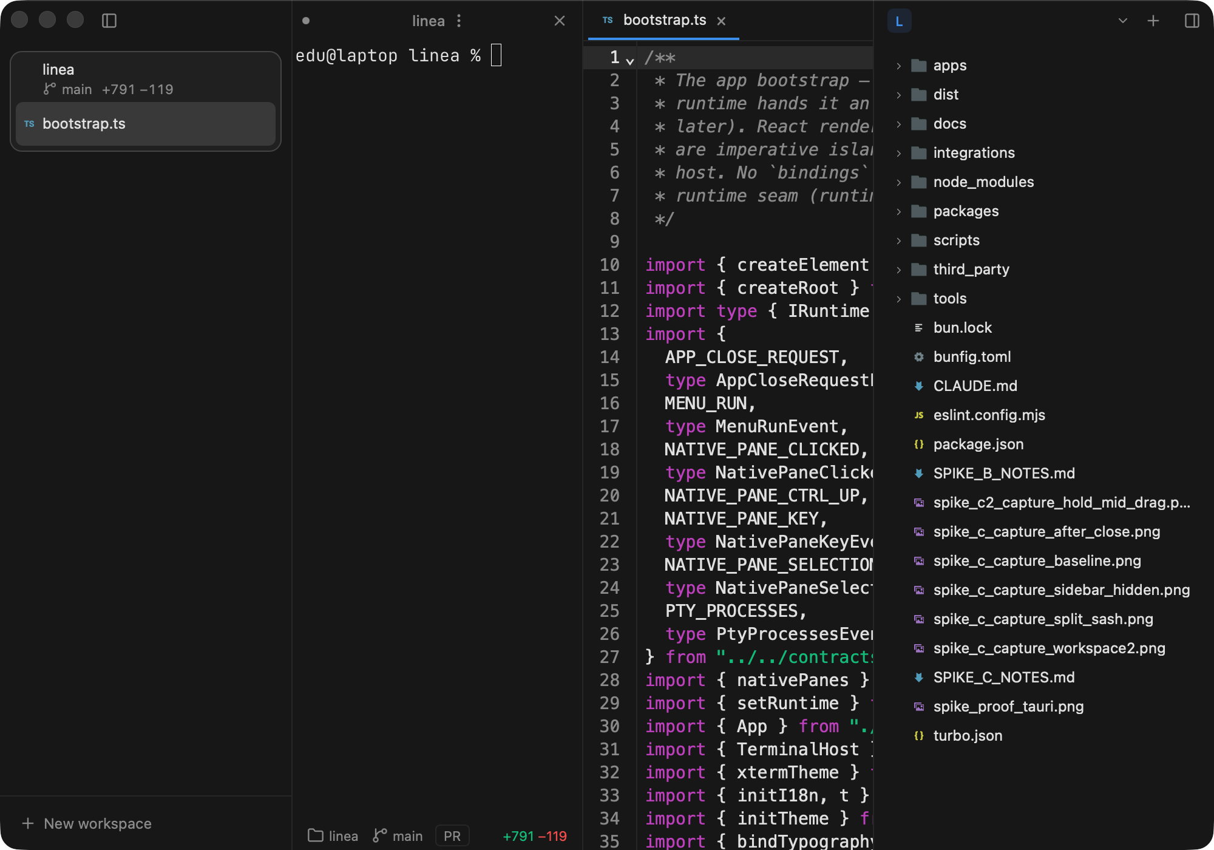The width and height of the screenshot is (1214, 850).
Task: Collapse the comment fold at line 1
Action: click(x=630, y=61)
